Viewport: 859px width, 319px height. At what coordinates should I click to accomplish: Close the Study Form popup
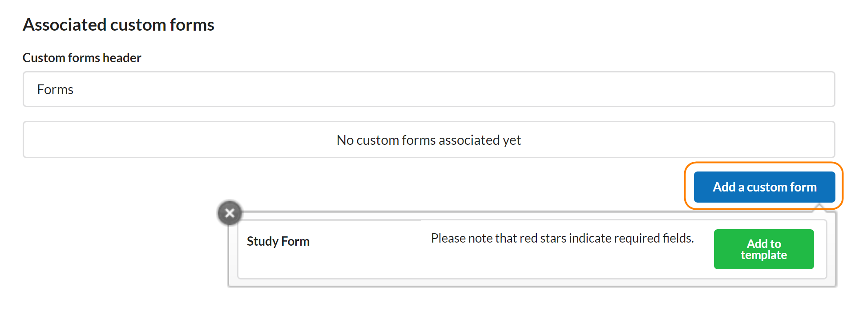point(230,213)
